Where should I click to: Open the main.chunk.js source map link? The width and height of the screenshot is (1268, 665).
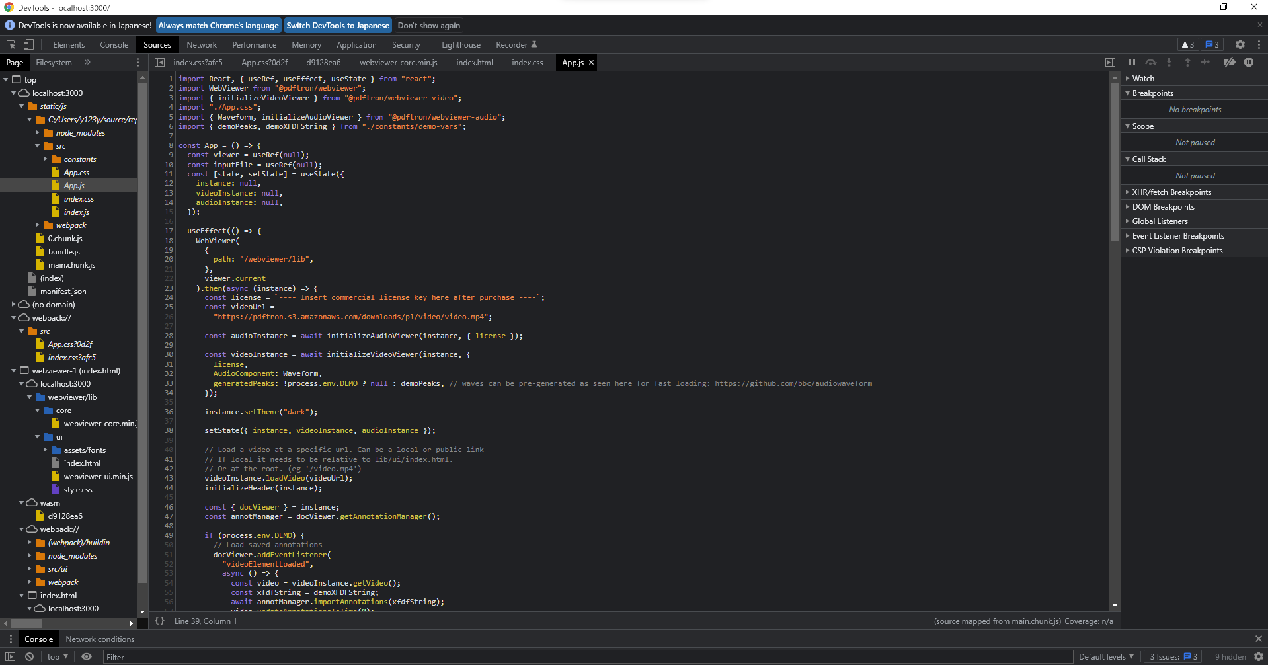point(1035,621)
